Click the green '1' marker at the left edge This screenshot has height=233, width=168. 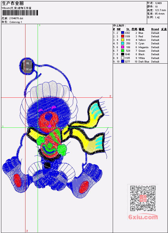click(3, 126)
